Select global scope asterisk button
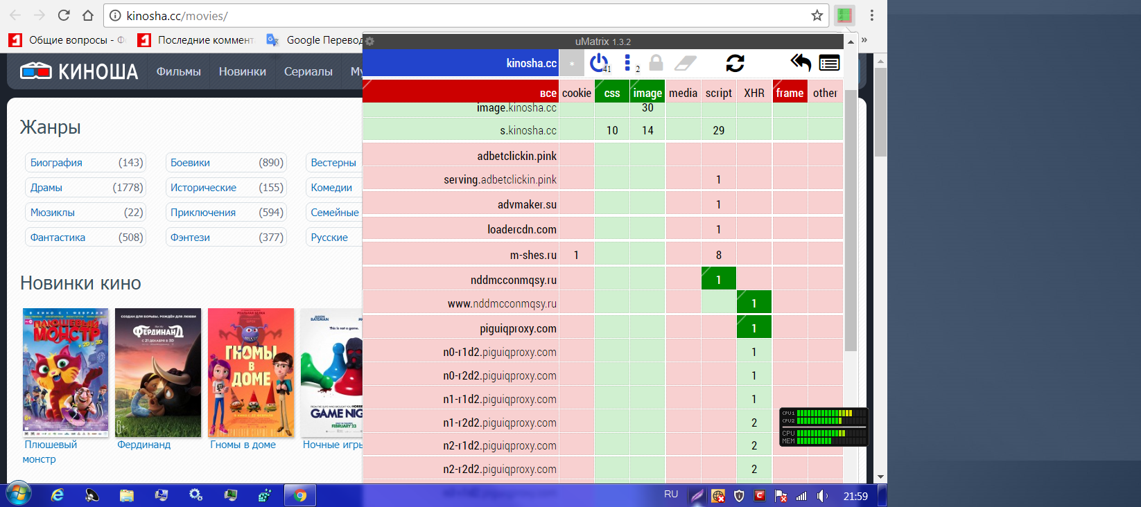Image resolution: width=1141 pixels, height=507 pixels. (x=572, y=63)
